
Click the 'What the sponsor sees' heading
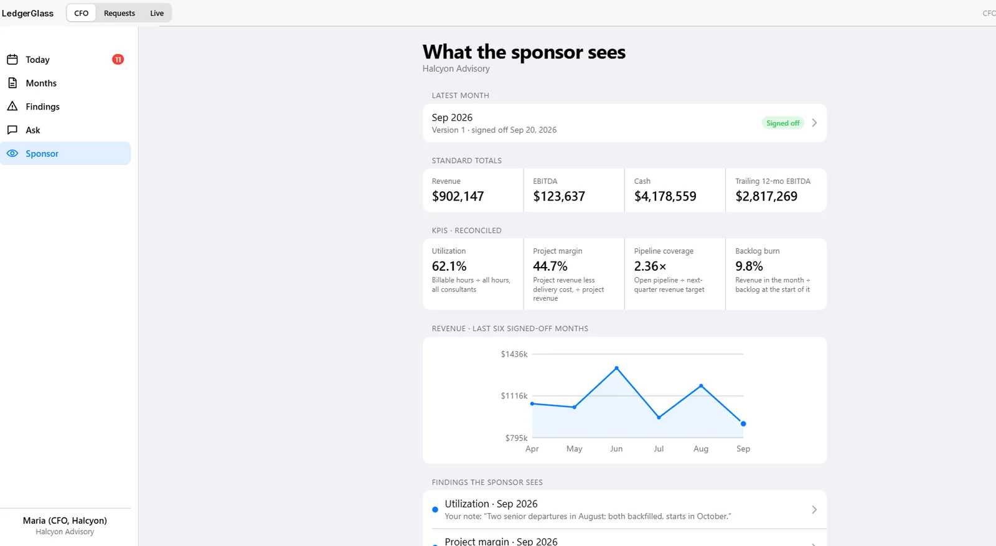524,52
